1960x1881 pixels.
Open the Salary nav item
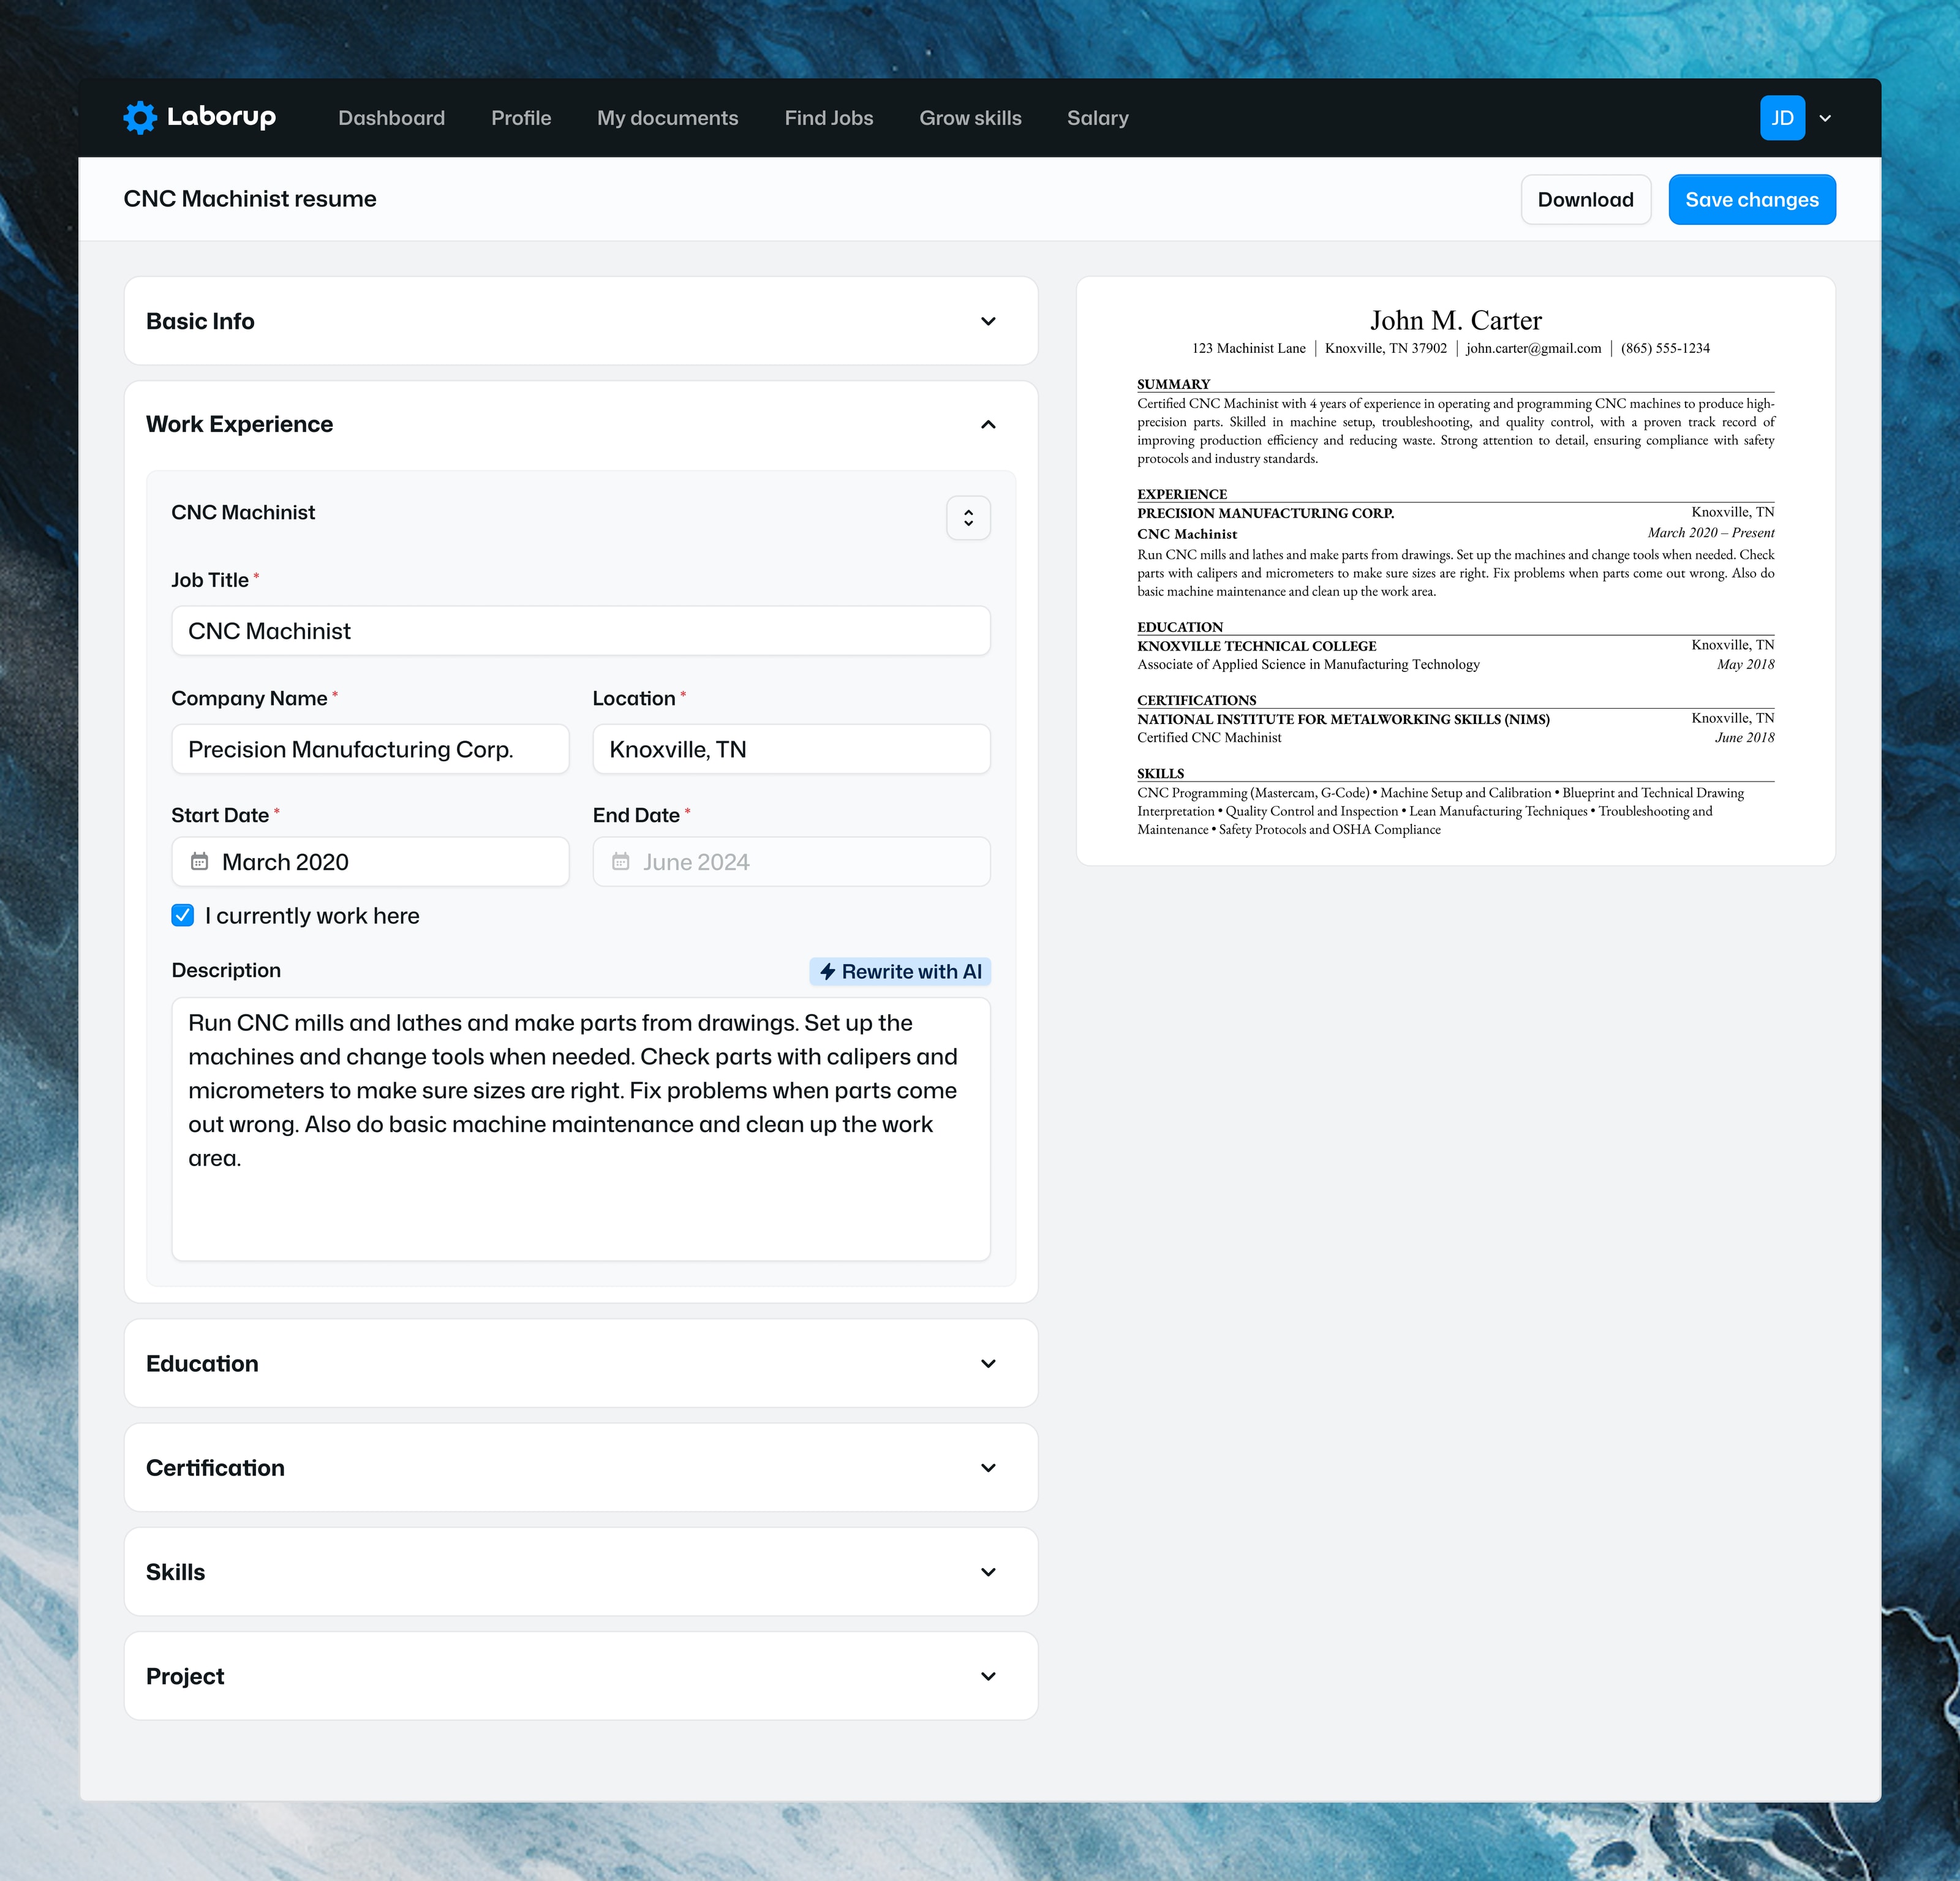[1097, 118]
